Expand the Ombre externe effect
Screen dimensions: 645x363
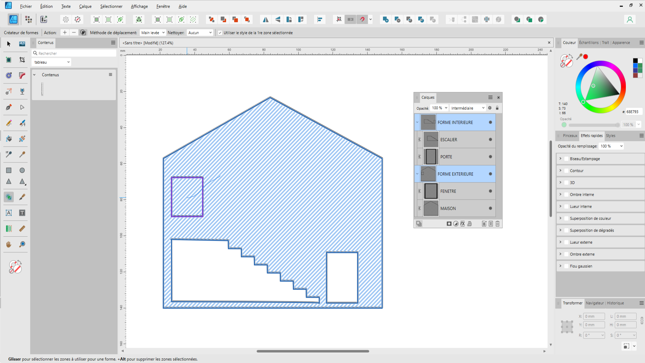[x=560, y=254]
